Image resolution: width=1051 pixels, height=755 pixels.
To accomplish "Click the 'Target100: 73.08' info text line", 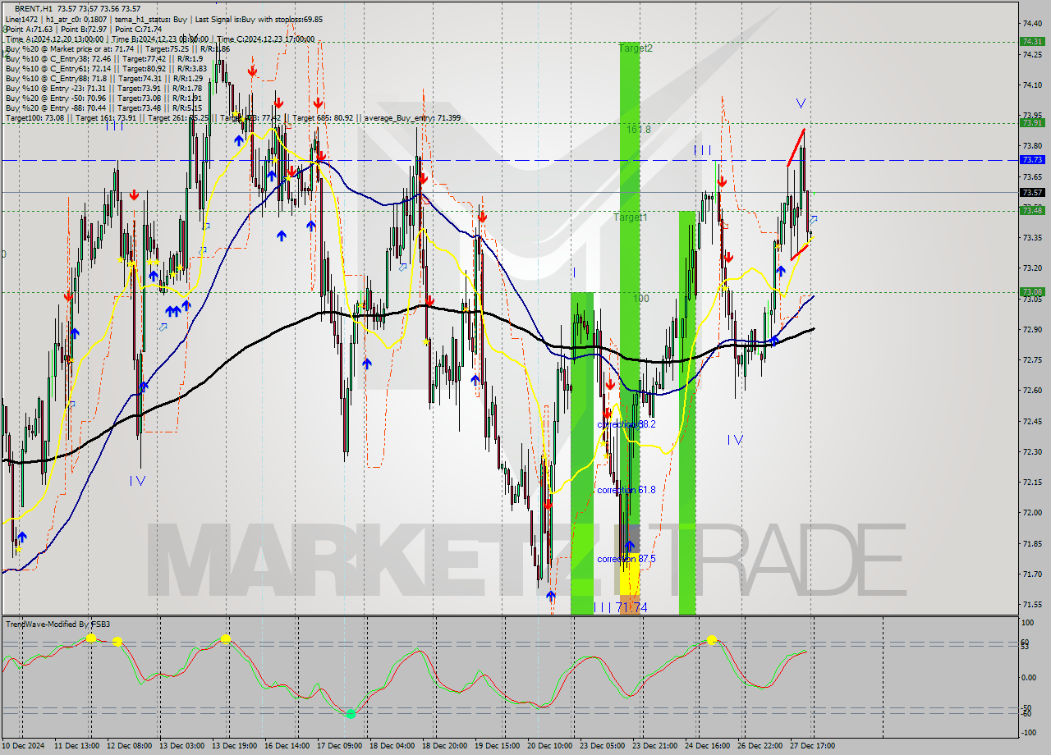I will [233, 118].
